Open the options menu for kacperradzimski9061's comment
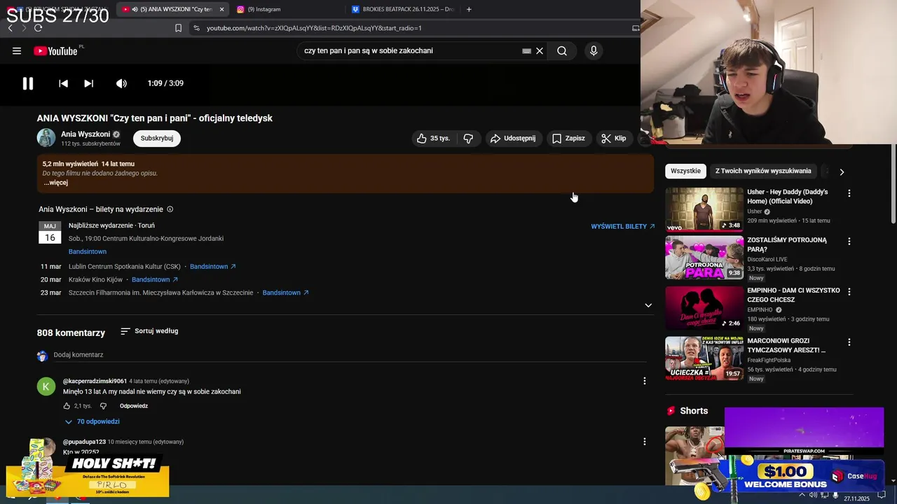The width and height of the screenshot is (897, 504). click(x=645, y=381)
